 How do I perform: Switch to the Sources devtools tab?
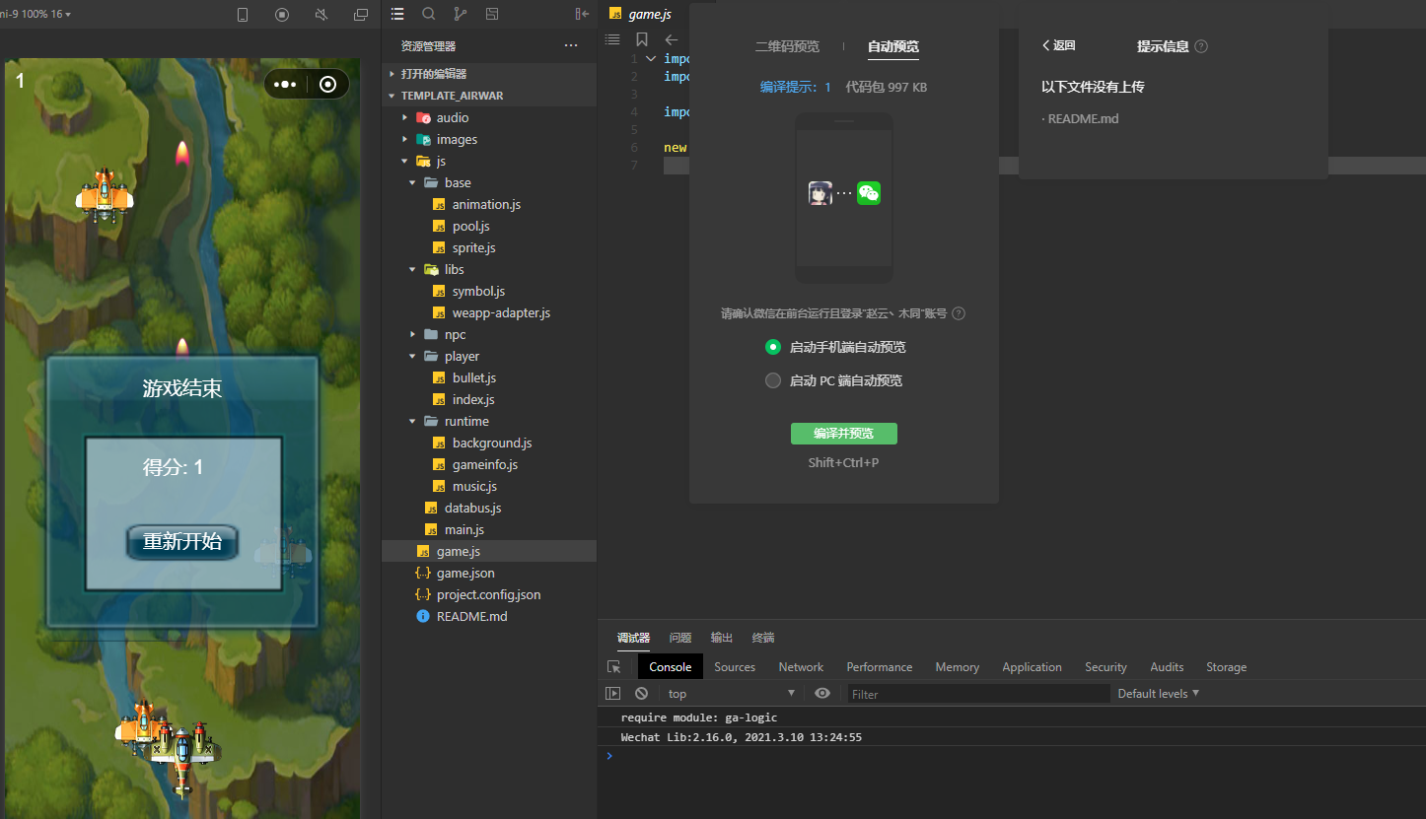coord(735,667)
